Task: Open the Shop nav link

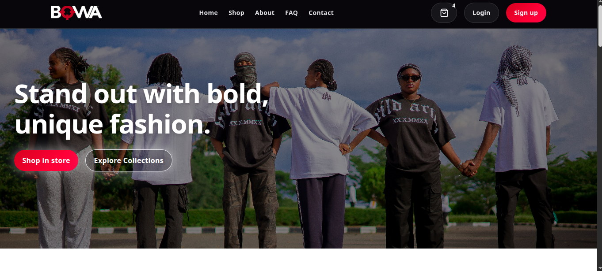Action: [236, 13]
